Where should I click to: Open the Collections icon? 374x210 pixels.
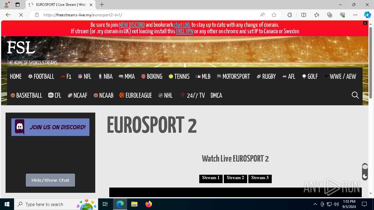pyautogui.click(x=330, y=15)
